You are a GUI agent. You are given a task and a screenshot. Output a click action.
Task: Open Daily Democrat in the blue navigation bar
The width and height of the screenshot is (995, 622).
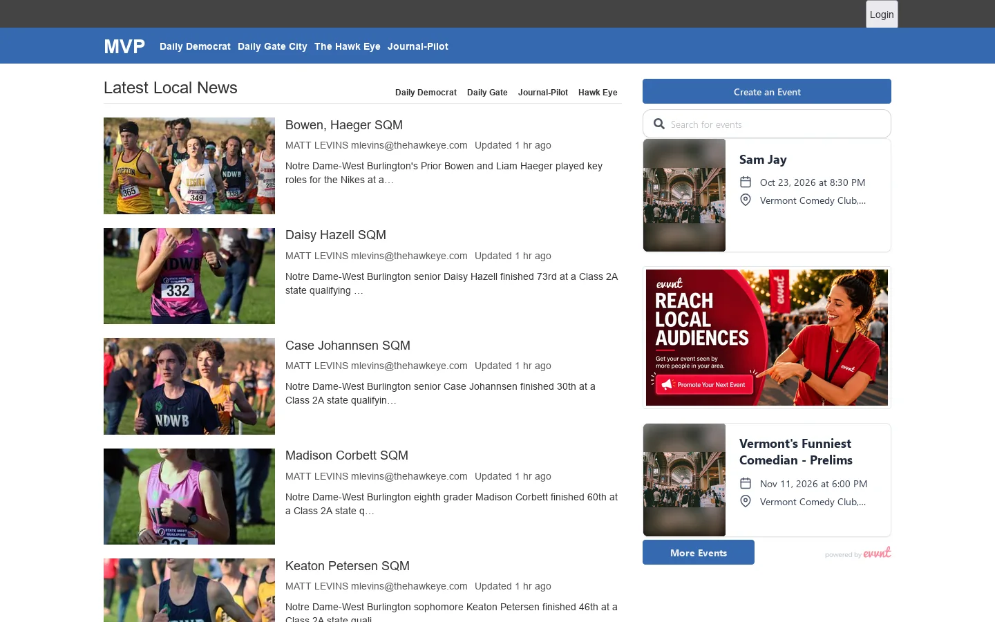[195, 46]
